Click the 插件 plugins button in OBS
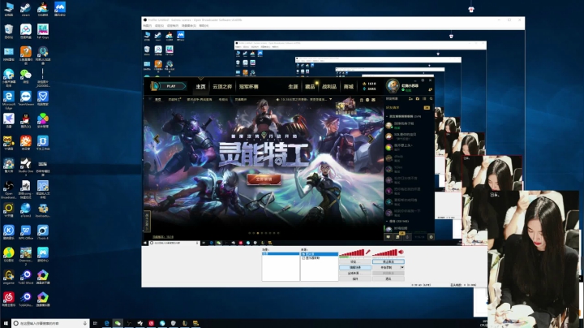The image size is (584, 328). [x=355, y=278]
